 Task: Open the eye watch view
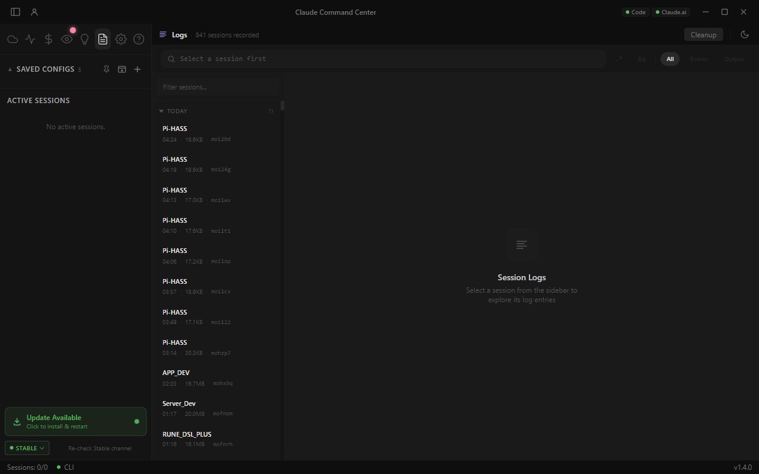click(67, 39)
